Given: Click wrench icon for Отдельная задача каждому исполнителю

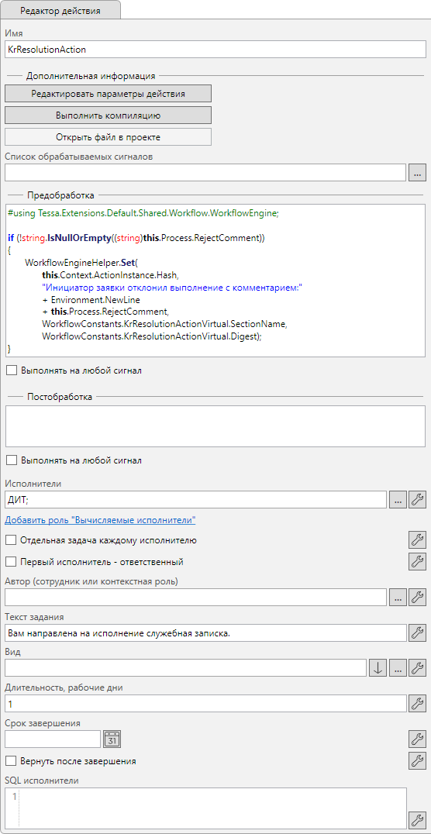Looking at the screenshot, I should pyautogui.click(x=417, y=540).
